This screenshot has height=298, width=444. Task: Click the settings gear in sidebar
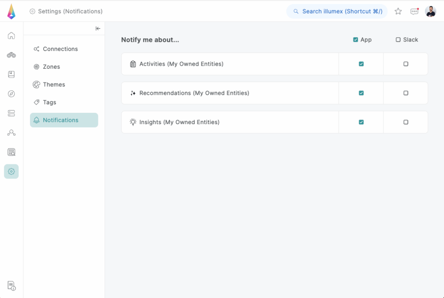point(11,171)
